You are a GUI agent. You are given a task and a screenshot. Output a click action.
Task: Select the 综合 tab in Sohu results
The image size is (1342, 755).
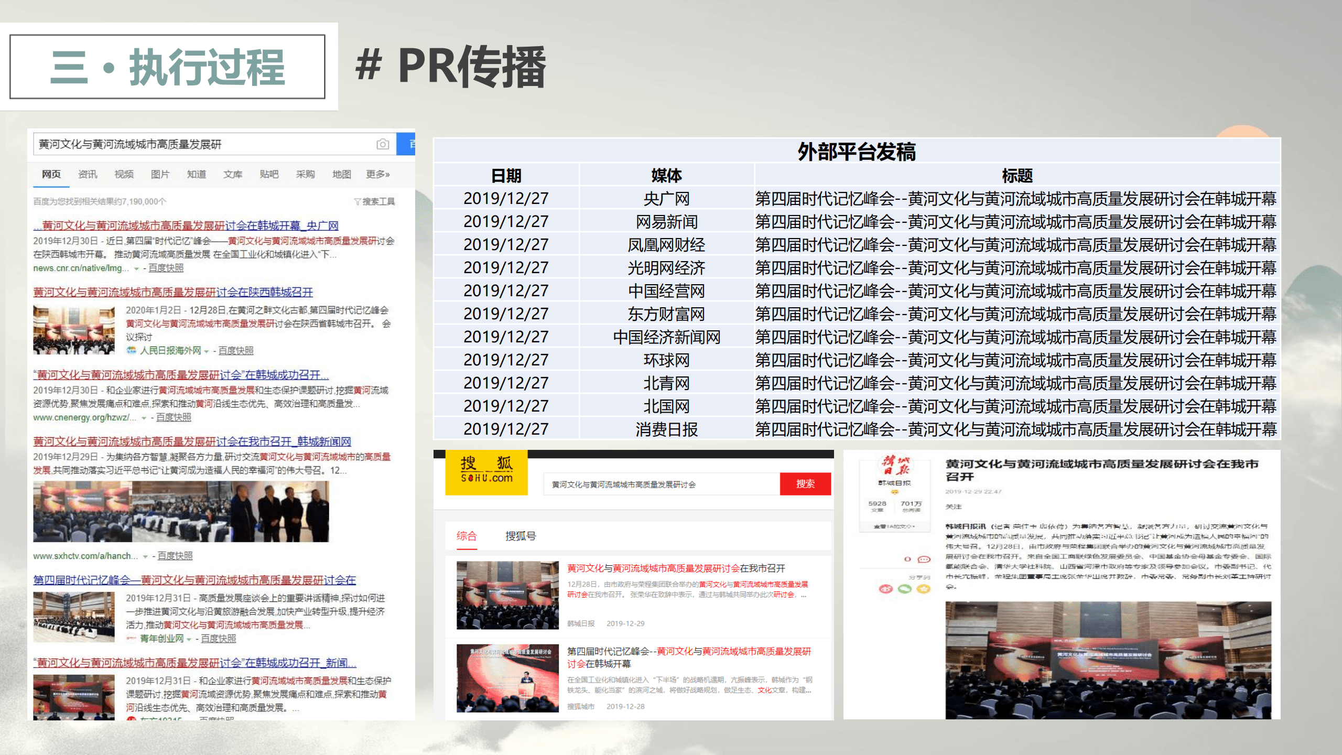(x=466, y=536)
